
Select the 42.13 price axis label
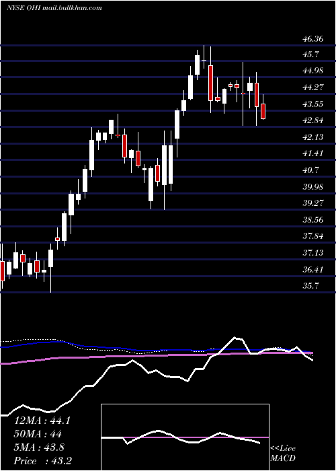[313, 137]
